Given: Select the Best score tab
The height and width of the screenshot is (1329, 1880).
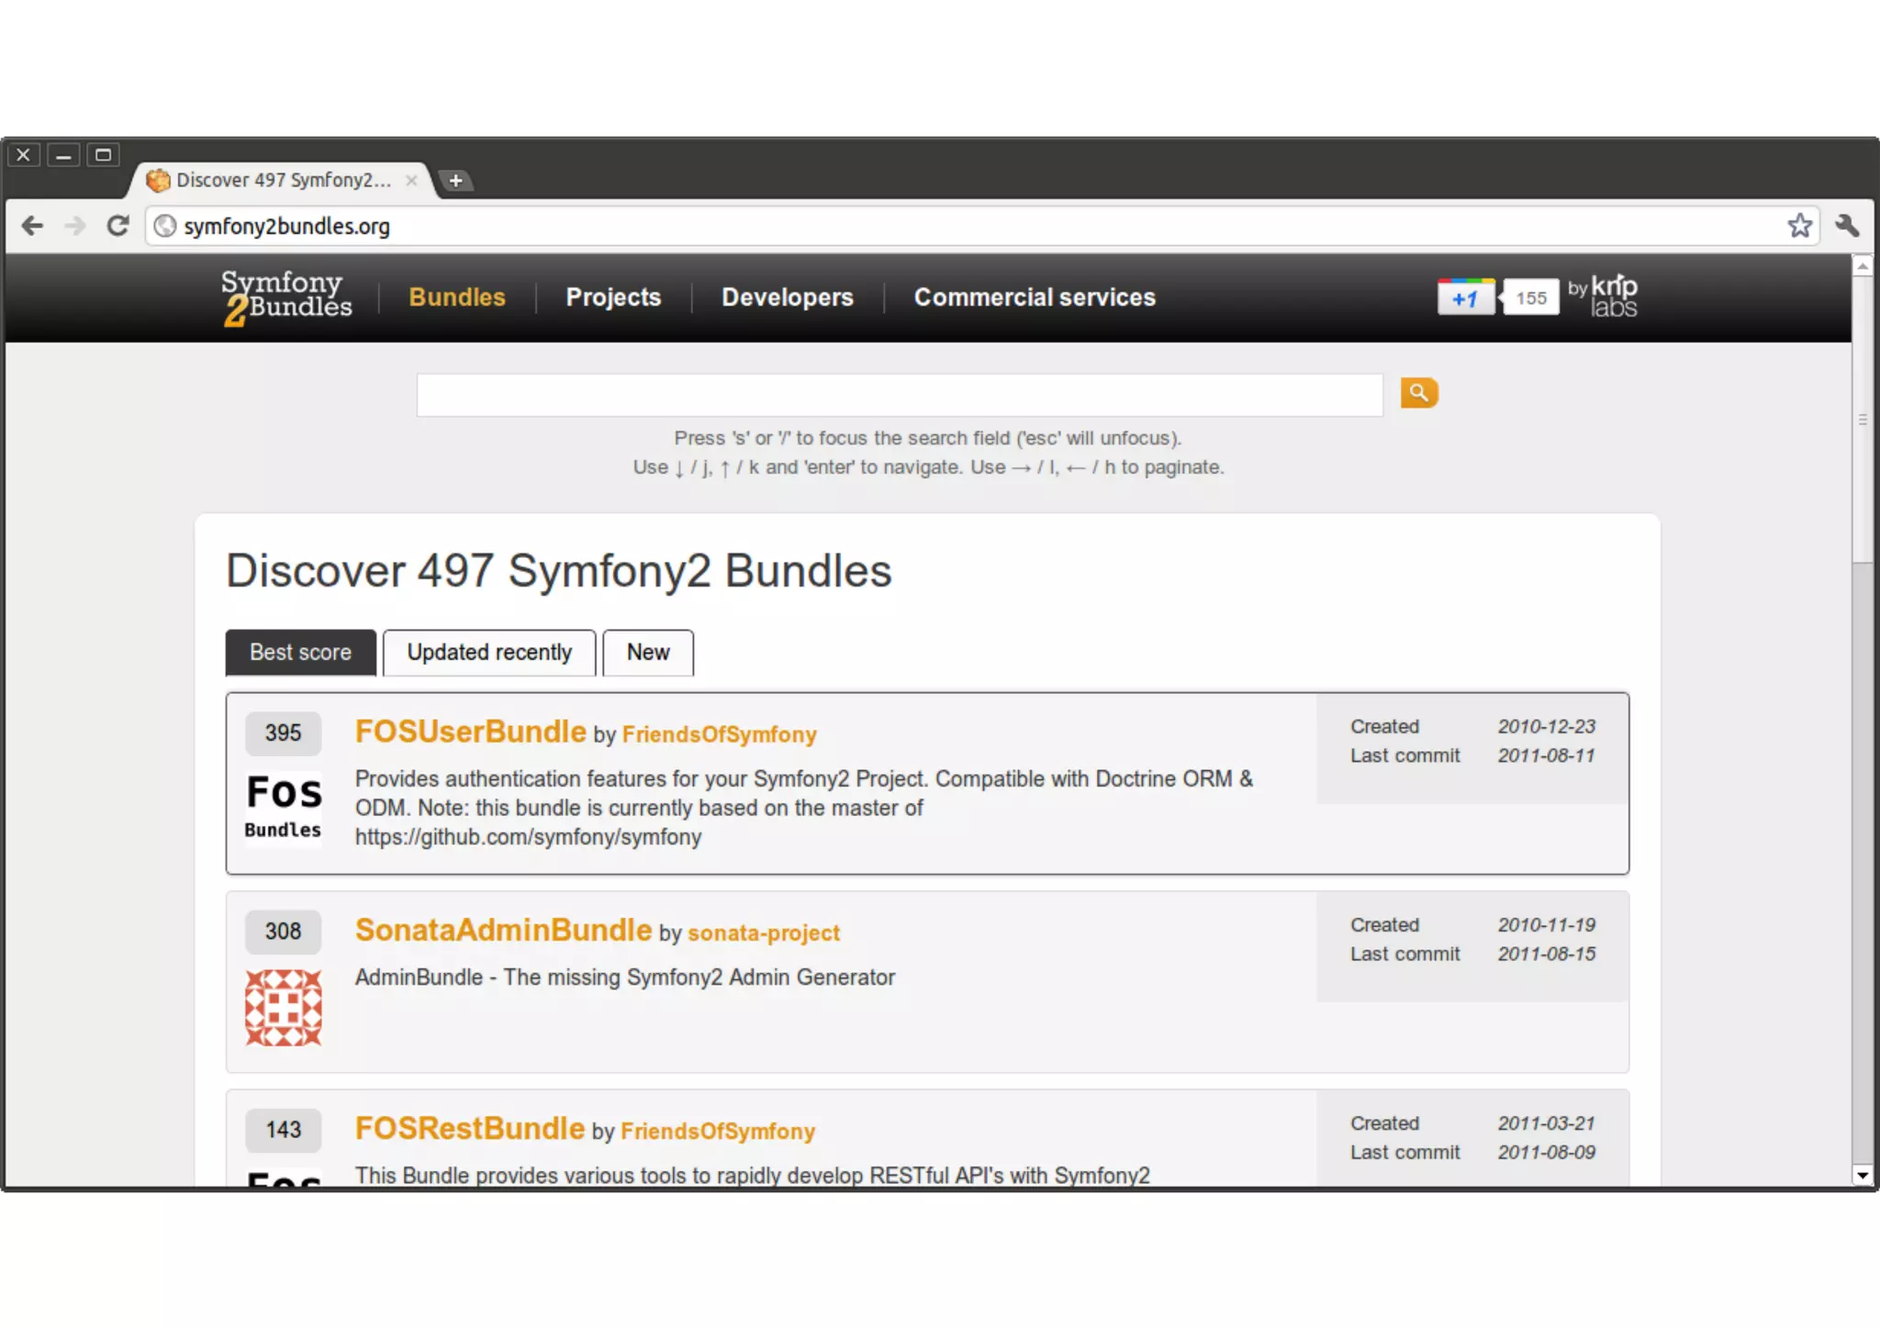Looking at the screenshot, I should click(x=300, y=653).
